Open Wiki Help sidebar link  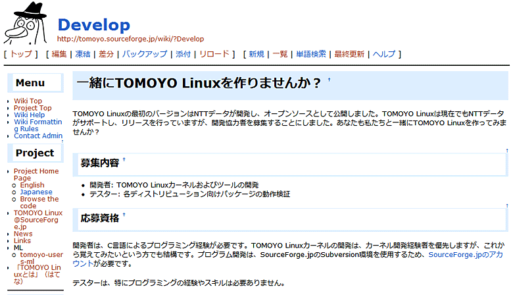[29, 115]
